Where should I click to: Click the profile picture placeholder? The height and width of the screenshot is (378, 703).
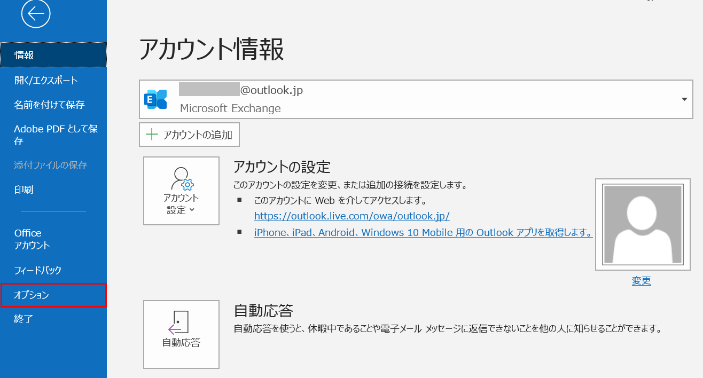pos(643,225)
